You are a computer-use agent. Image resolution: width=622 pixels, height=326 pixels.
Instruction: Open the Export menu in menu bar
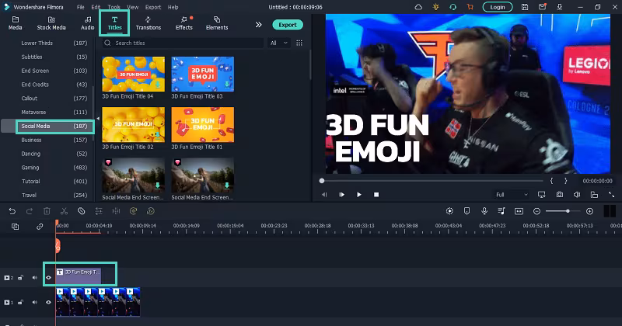[153, 7]
